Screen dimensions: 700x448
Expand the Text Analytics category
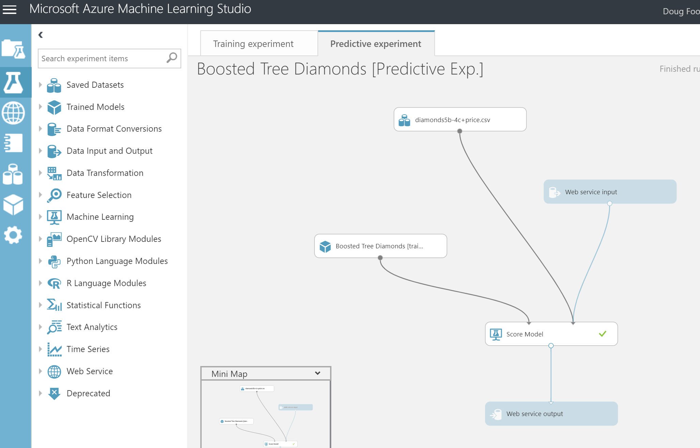pos(40,327)
